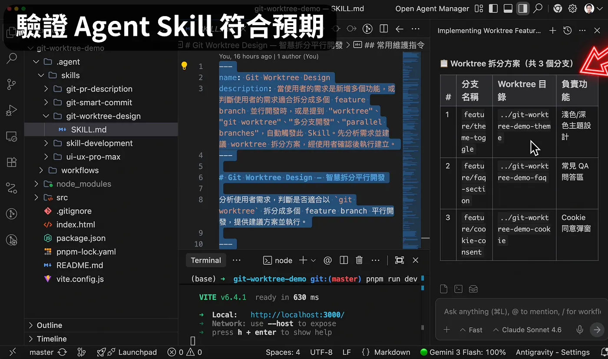Click the Ask anything chat input
The image size is (608, 359).
(x=521, y=312)
